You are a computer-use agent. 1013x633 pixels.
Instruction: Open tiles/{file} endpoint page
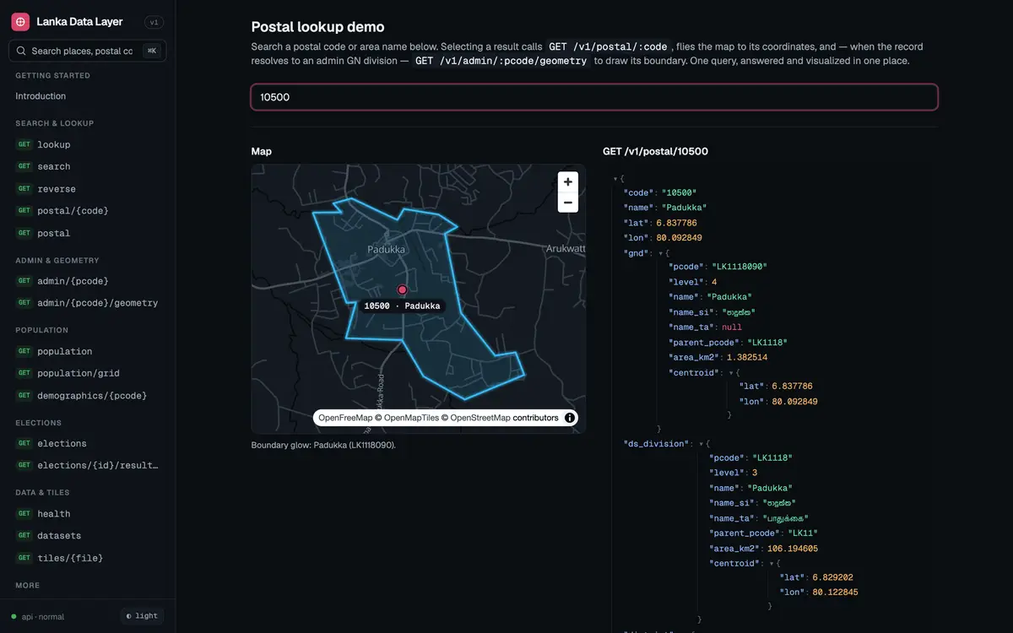pos(70,558)
